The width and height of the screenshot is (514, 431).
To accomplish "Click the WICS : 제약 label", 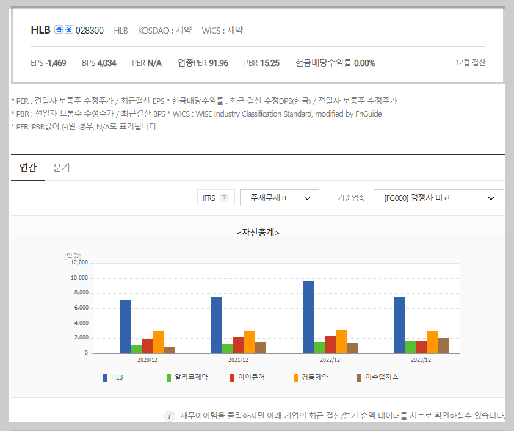I will tap(222, 30).
